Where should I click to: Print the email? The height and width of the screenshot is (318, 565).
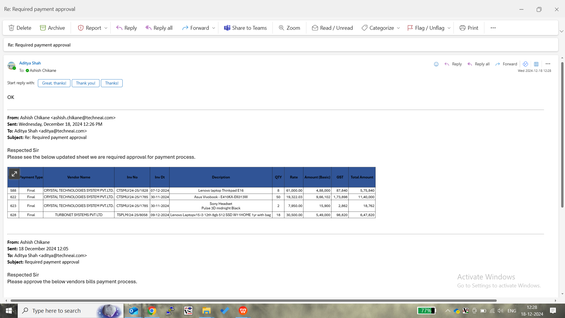coord(469,28)
